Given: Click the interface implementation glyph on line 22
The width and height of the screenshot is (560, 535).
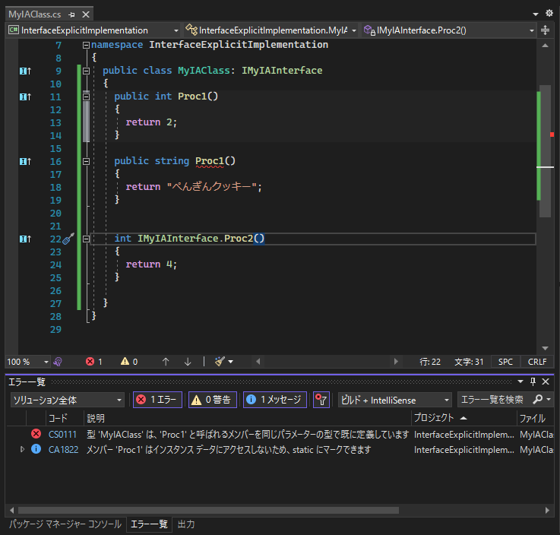Looking at the screenshot, I should click(x=25, y=239).
